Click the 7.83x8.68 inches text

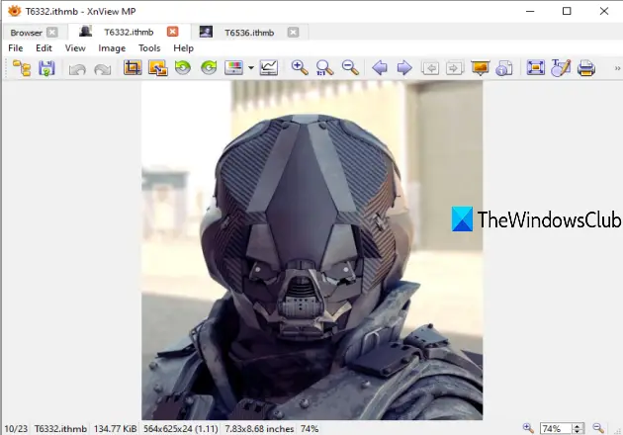(x=259, y=429)
